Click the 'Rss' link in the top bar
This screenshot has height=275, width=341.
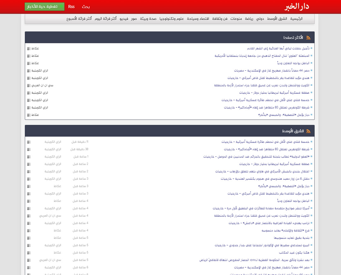[71, 7]
